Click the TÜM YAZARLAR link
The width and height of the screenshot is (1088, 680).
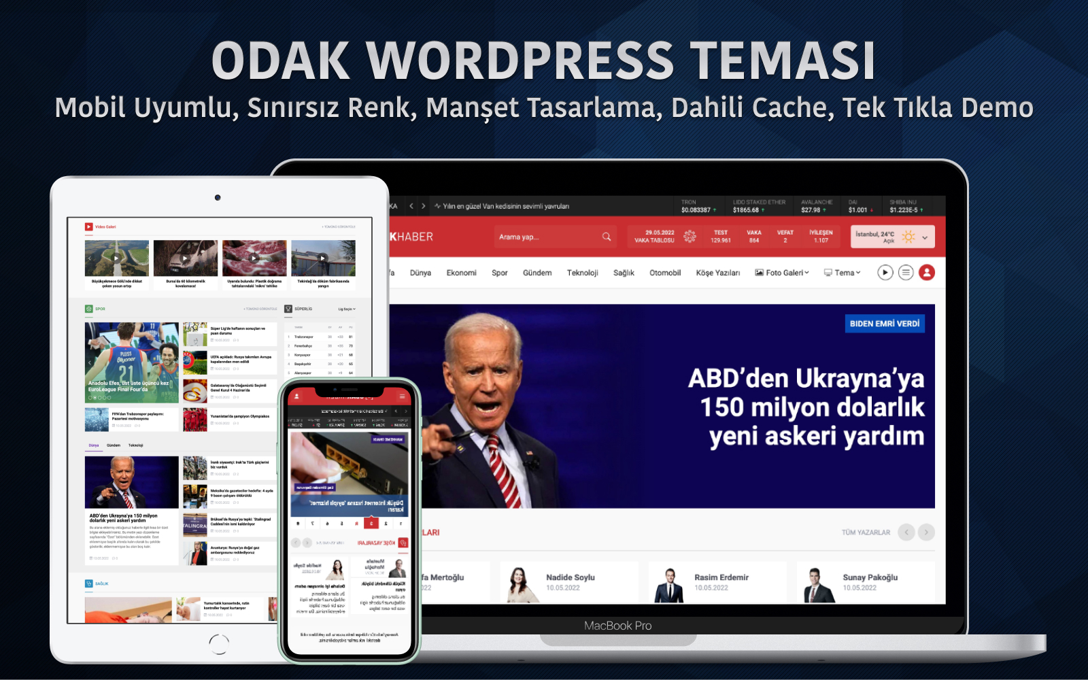[x=866, y=532]
